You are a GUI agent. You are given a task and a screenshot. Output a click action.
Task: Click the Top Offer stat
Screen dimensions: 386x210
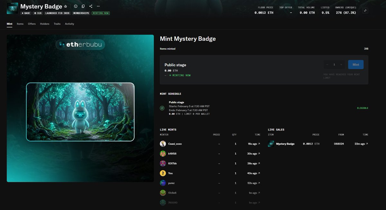[286, 10]
